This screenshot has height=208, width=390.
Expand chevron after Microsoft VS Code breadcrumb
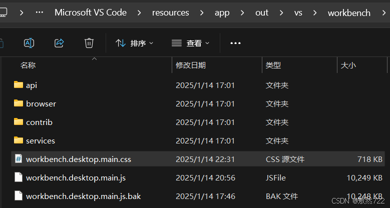[x=139, y=12]
